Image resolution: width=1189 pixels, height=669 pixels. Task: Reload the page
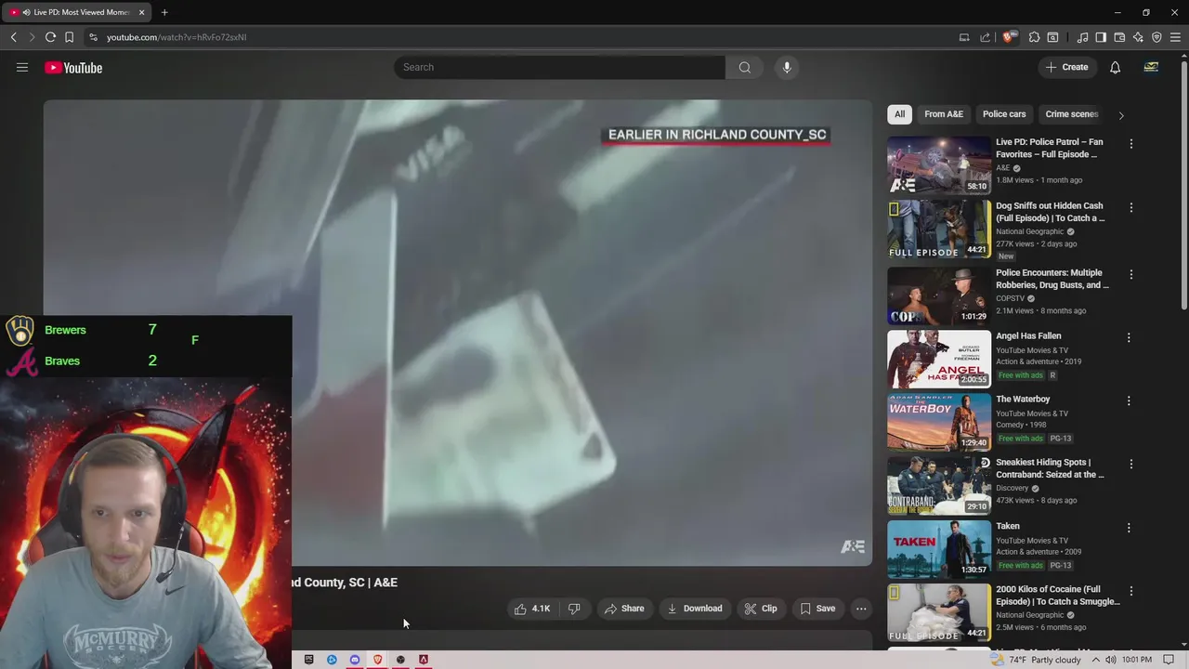pyautogui.click(x=50, y=37)
